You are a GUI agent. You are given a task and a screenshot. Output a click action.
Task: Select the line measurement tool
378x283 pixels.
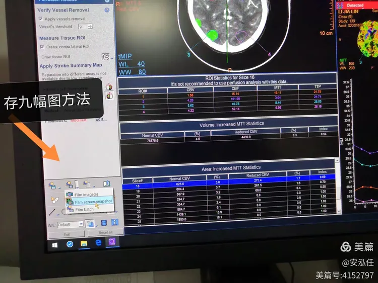tap(52, 212)
